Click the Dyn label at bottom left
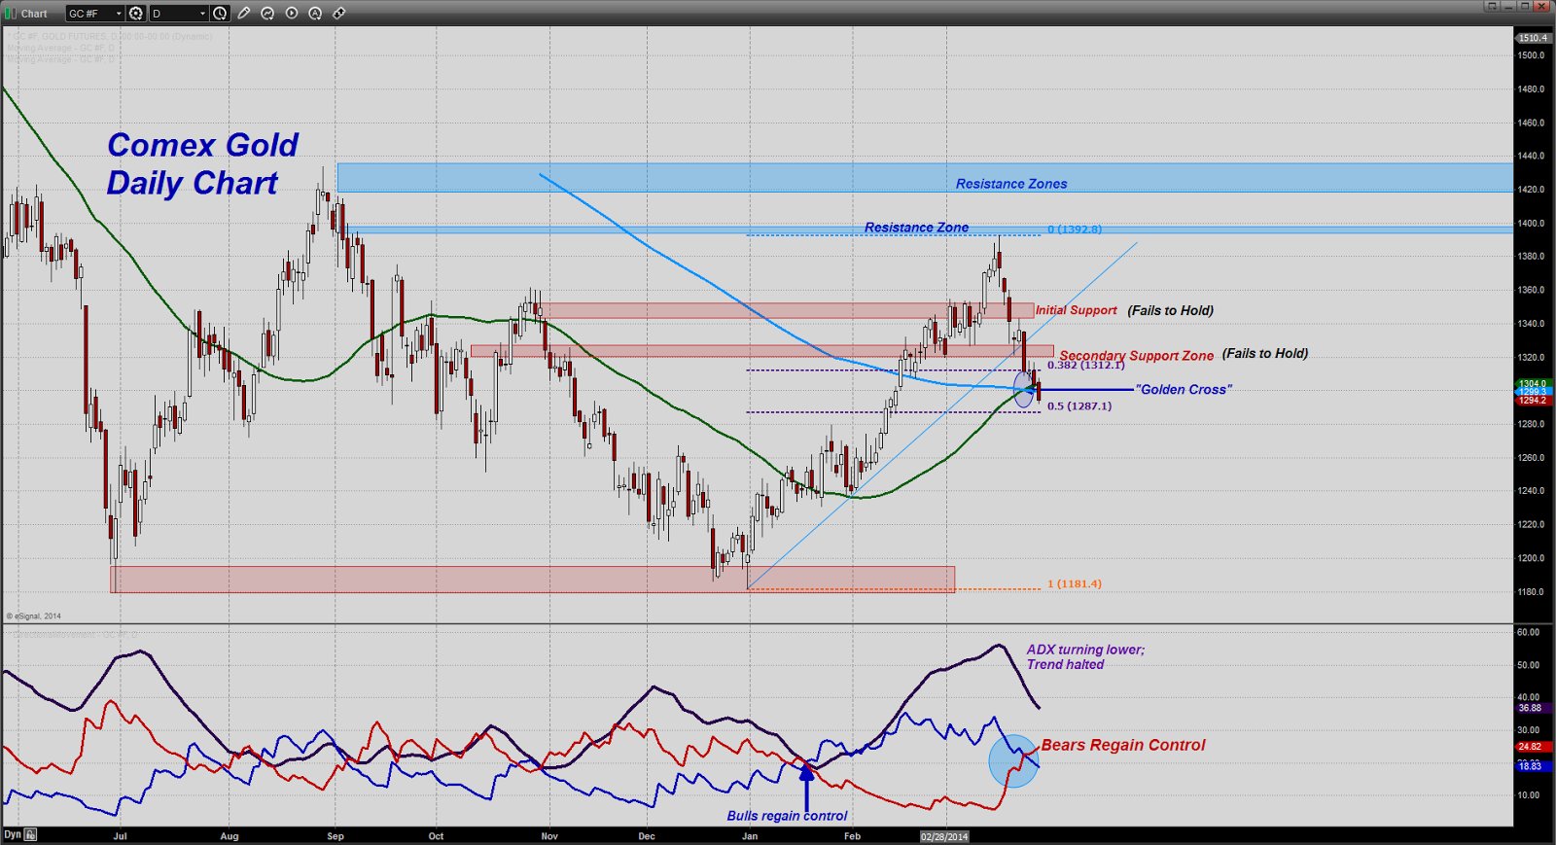This screenshot has width=1556, height=845. pos(12,834)
